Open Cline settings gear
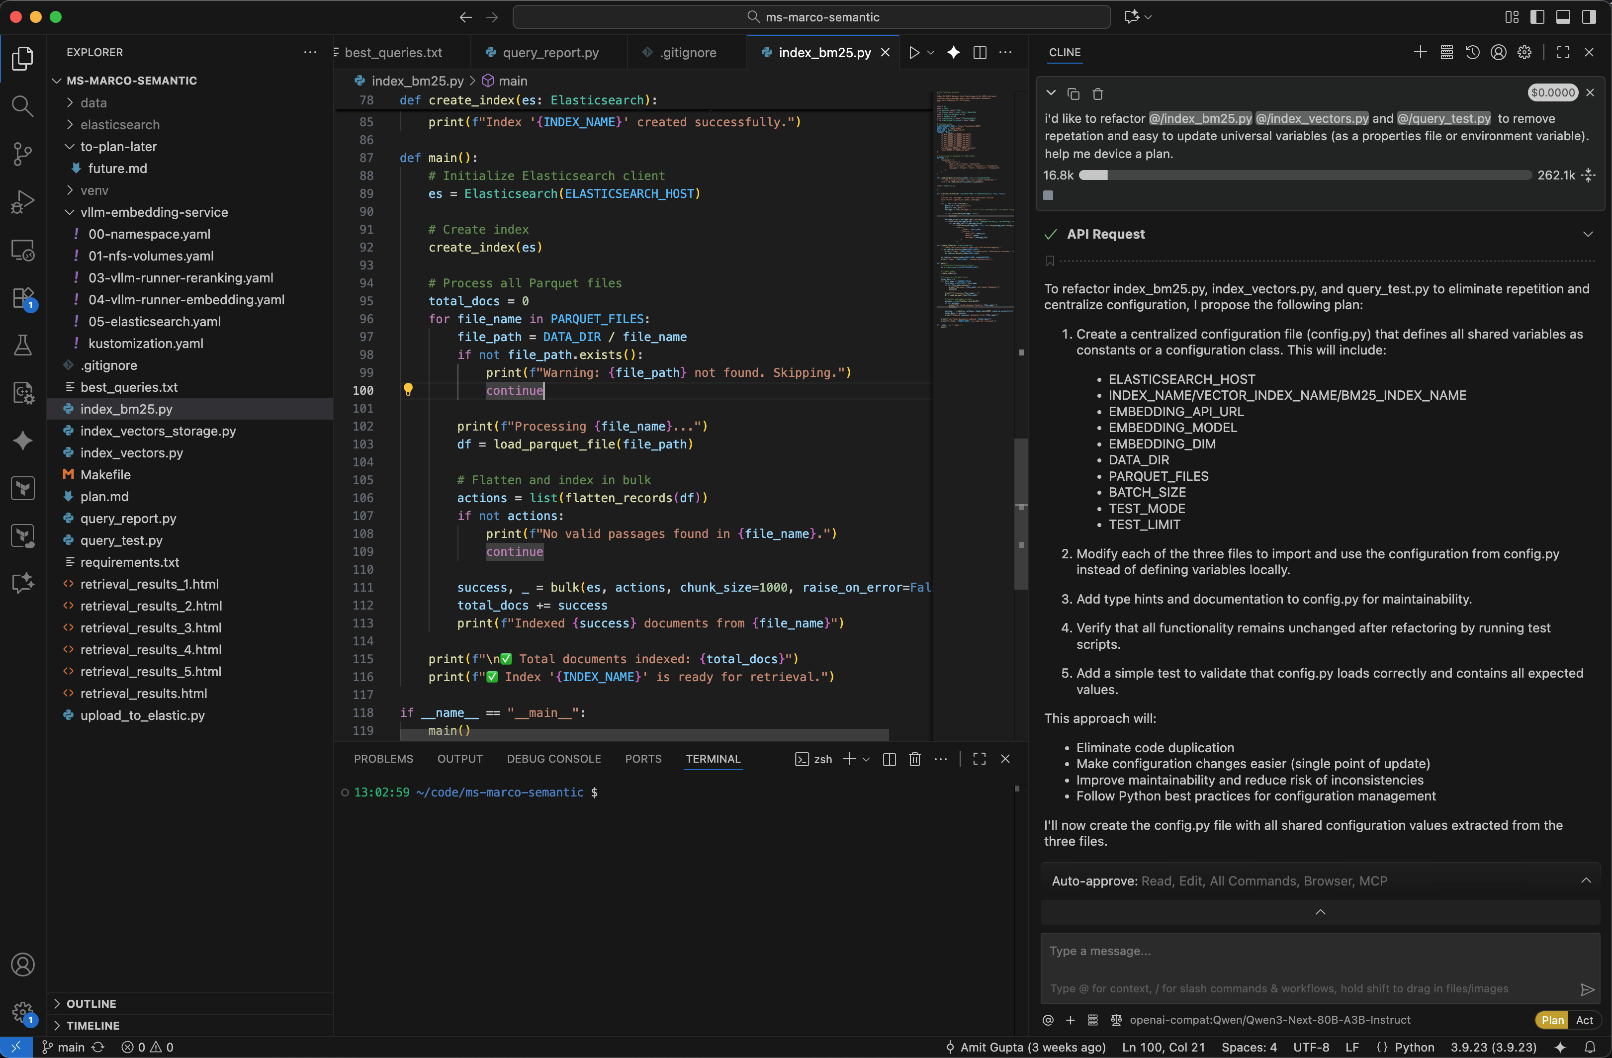This screenshot has width=1612, height=1058. pyautogui.click(x=1525, y=52)
